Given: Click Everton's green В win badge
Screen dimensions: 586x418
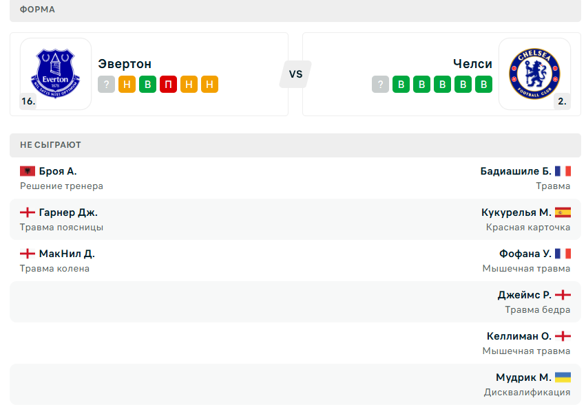Looking at the screenshot, I should tap(147, 85).
